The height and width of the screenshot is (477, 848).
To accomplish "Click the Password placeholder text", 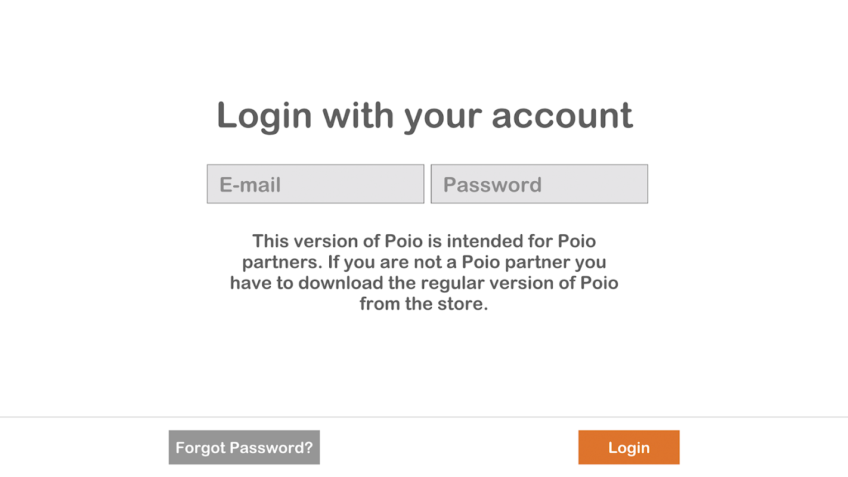I will pos(492,185).
